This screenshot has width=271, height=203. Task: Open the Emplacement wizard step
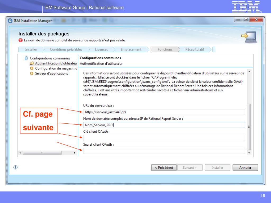(131, 49)
